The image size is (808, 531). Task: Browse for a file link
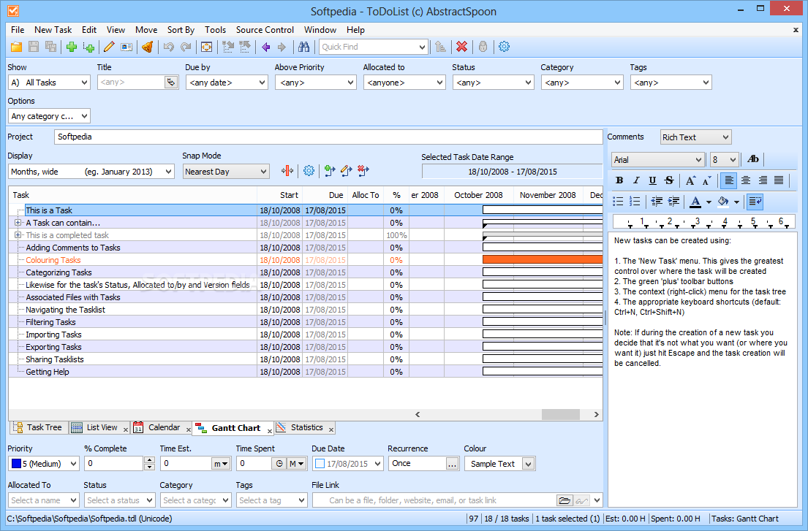[x=565, y=500]
